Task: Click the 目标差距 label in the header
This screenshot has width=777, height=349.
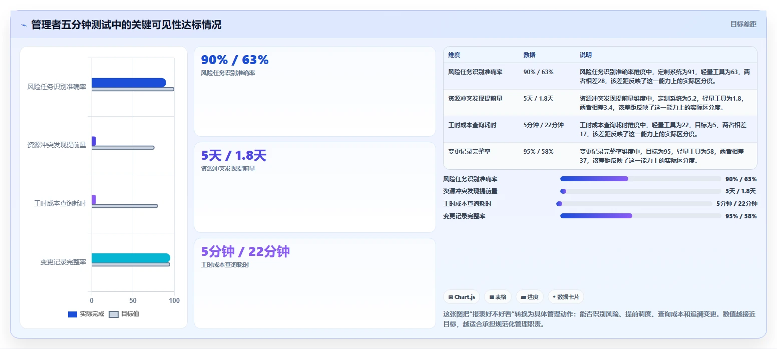Action: 743,24
